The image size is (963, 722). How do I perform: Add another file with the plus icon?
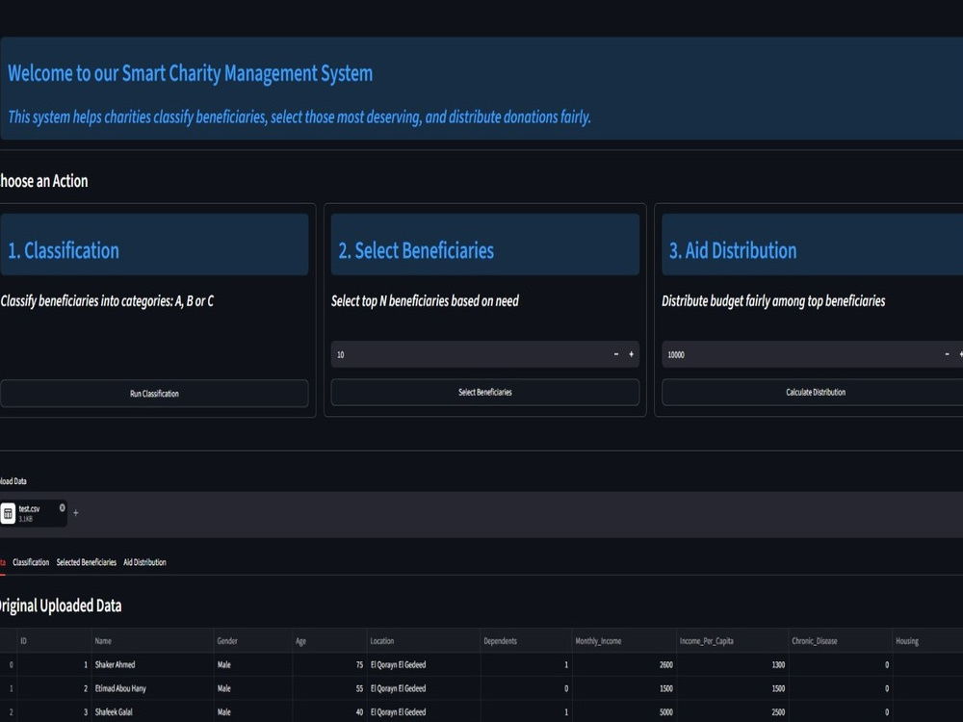pos(75,513)
